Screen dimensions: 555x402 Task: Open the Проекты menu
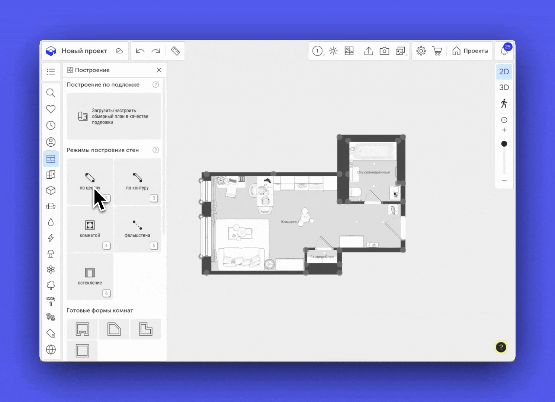tap(470, 51)
